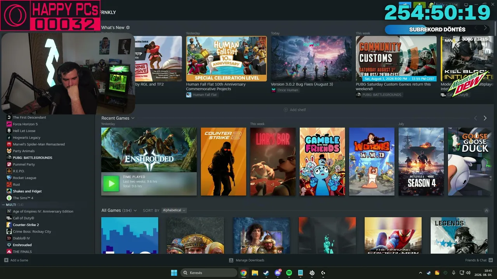
Task: Click the Windows Start button
Action: [x=174, y=273]
